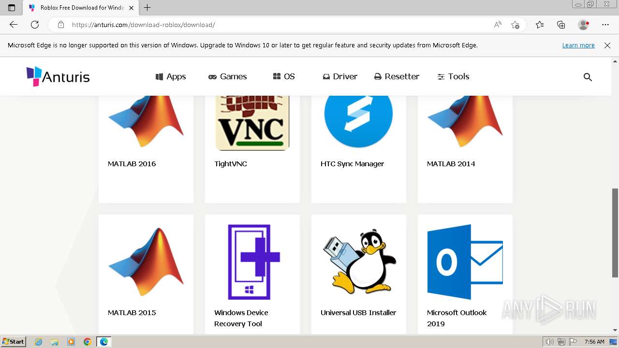The image size is (619, 348).
Task: Click the MATLAB 2015 title link
Action: click(x=132, y=313)
